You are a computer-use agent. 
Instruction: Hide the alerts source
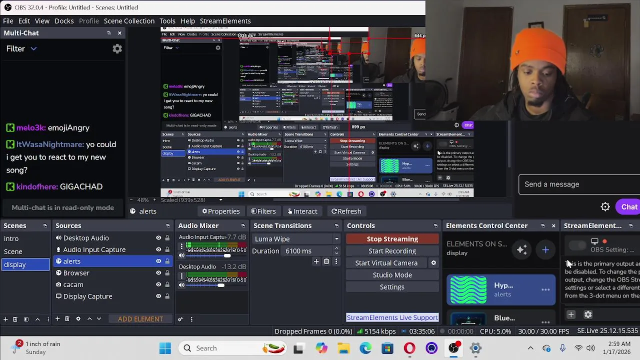pyautogui.click(x=158, y=261)
